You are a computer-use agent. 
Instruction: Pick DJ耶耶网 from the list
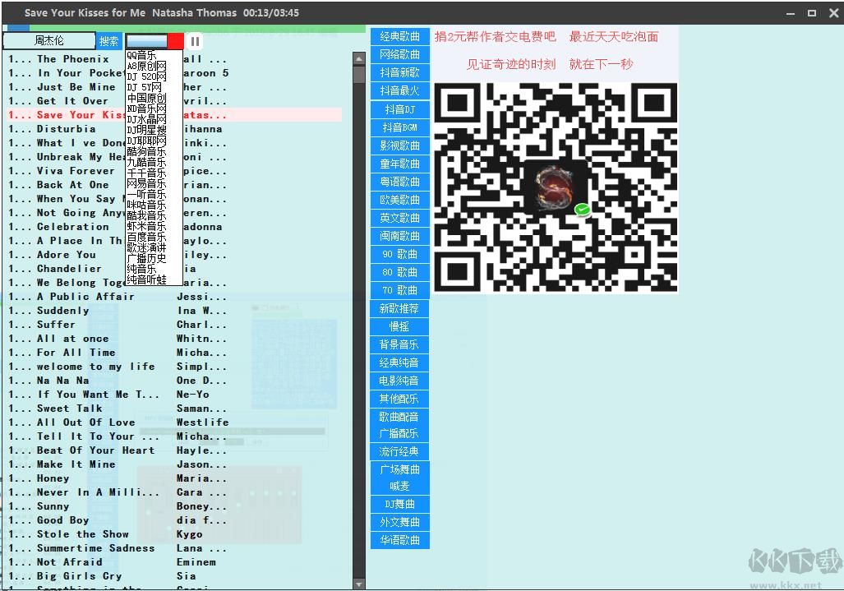coord(154,141)
